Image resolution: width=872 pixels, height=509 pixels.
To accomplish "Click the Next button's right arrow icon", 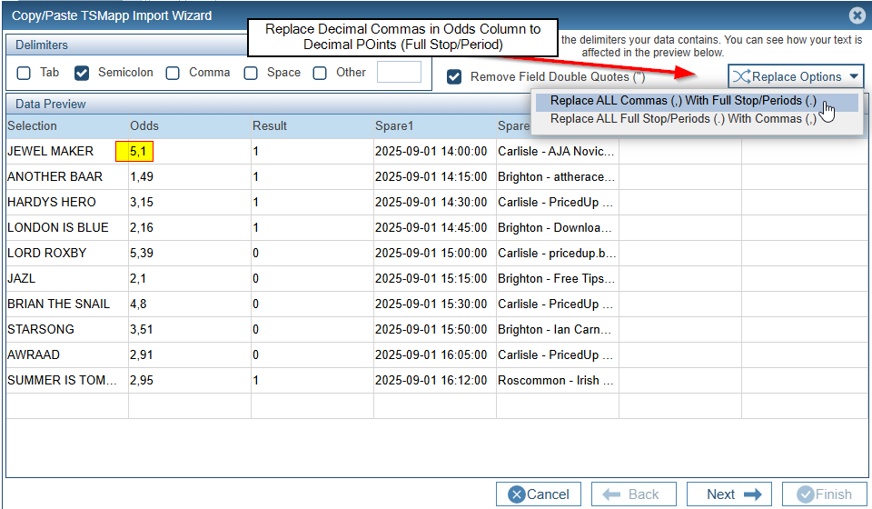I will click(x=751, y=494).
